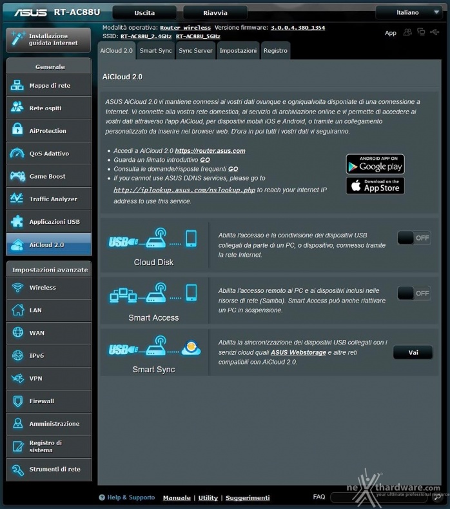The width and height of the screenshot is (450, 509).
Task: Click the App Store download badge
Action: point(375,186)
